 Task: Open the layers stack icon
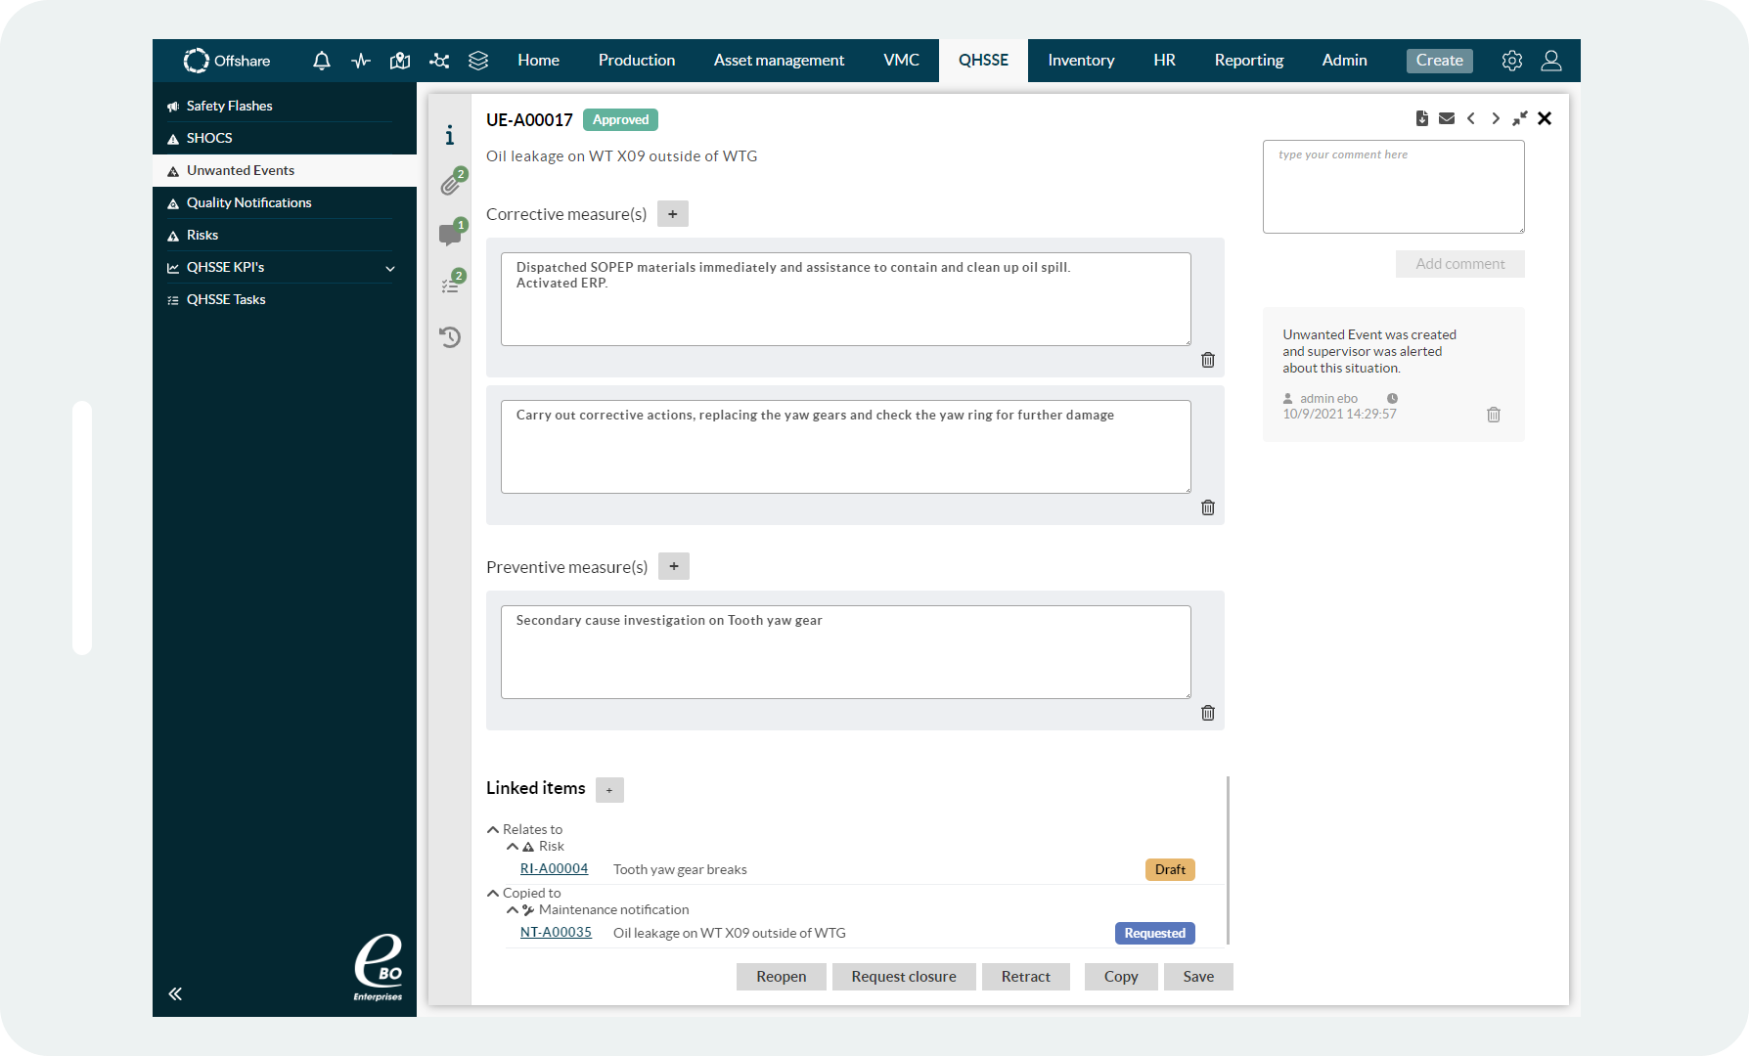pos(478,61)
